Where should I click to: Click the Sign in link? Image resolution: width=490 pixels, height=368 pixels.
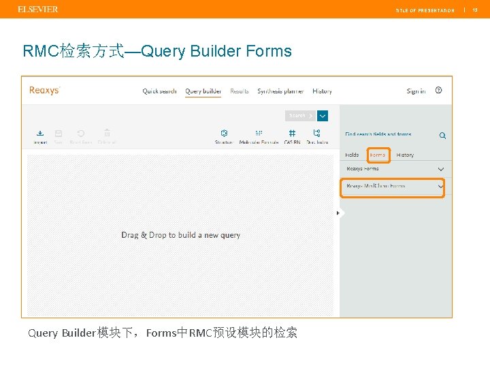pyautogui.click(x=416, y=91)
